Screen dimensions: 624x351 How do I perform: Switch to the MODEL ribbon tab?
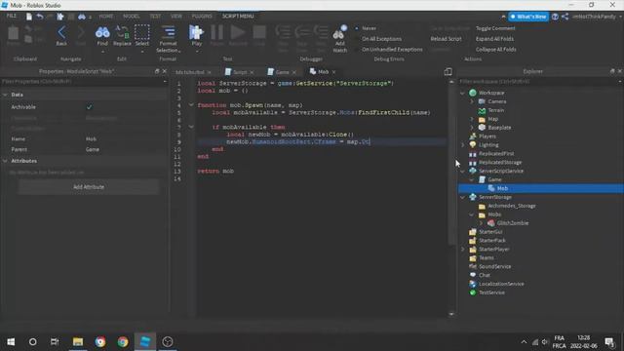pos(131,17)
